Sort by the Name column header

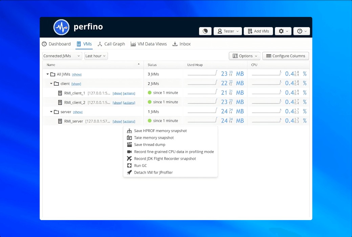pos(93,65)
